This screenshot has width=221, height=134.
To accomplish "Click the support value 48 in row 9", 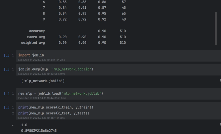I will point(124,19).
